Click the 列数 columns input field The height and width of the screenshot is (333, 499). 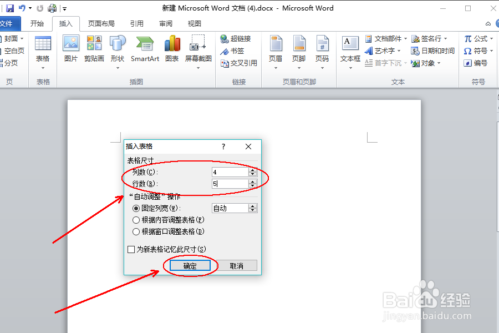click(230, 172)
